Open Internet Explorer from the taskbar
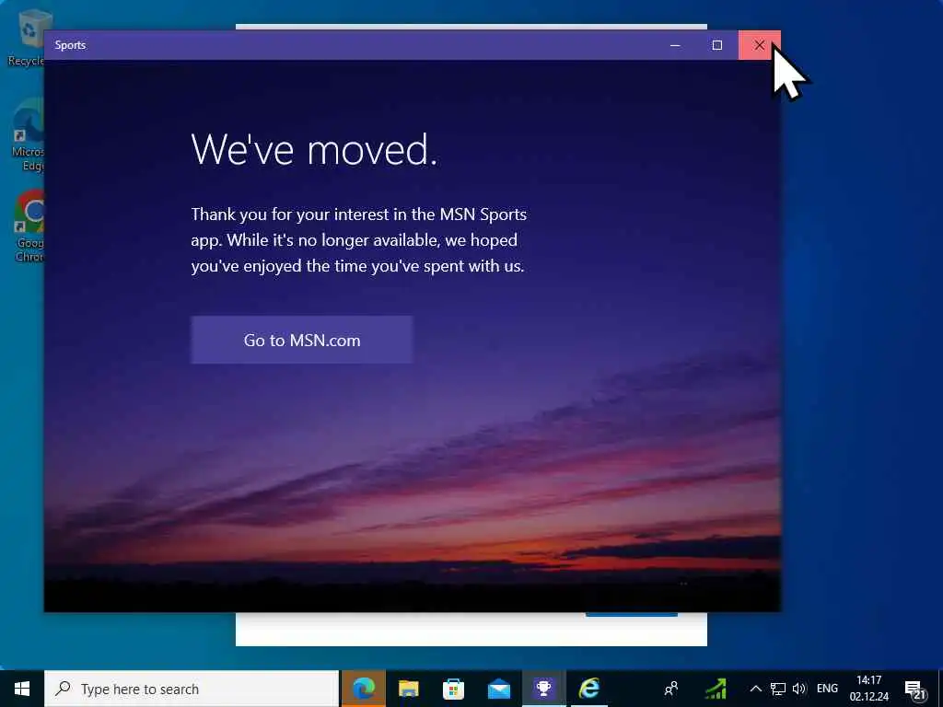The image size is (943, 707). click(588, 689)
